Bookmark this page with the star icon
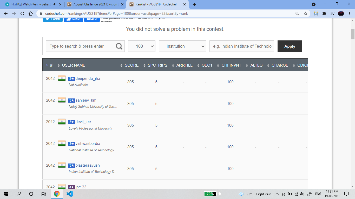355x199 pixels. (306, 13)
